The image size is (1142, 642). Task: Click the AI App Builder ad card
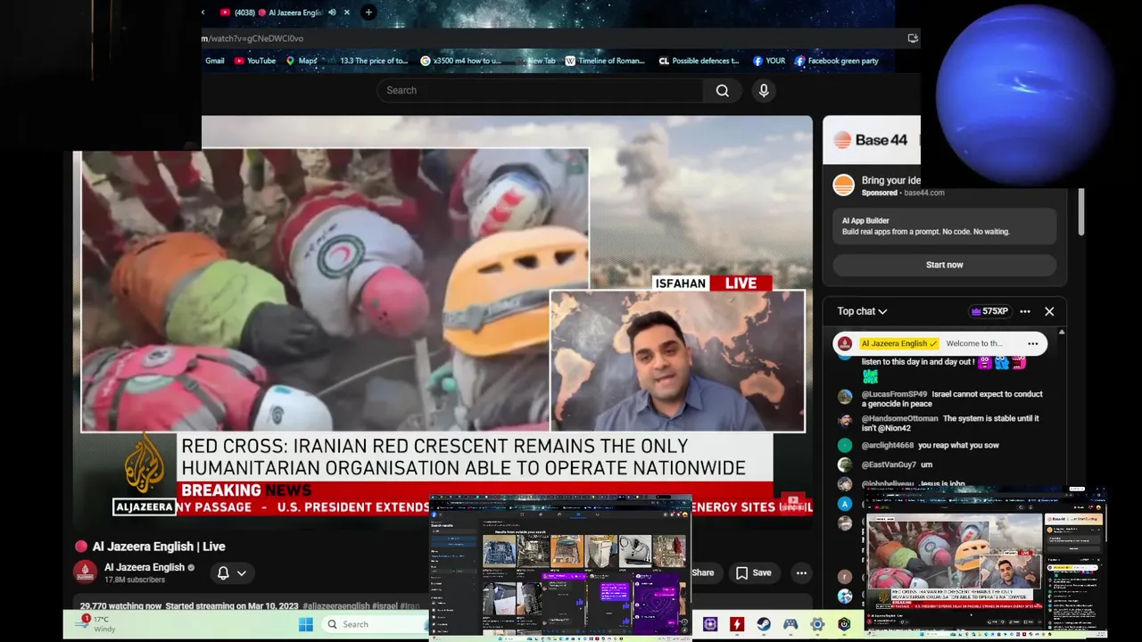pyautogui.click(x=944, y=226)
